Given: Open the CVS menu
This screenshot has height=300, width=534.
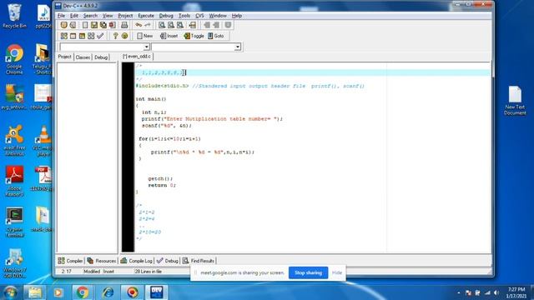Looking at the screenshot, I should tap(199, 16).
